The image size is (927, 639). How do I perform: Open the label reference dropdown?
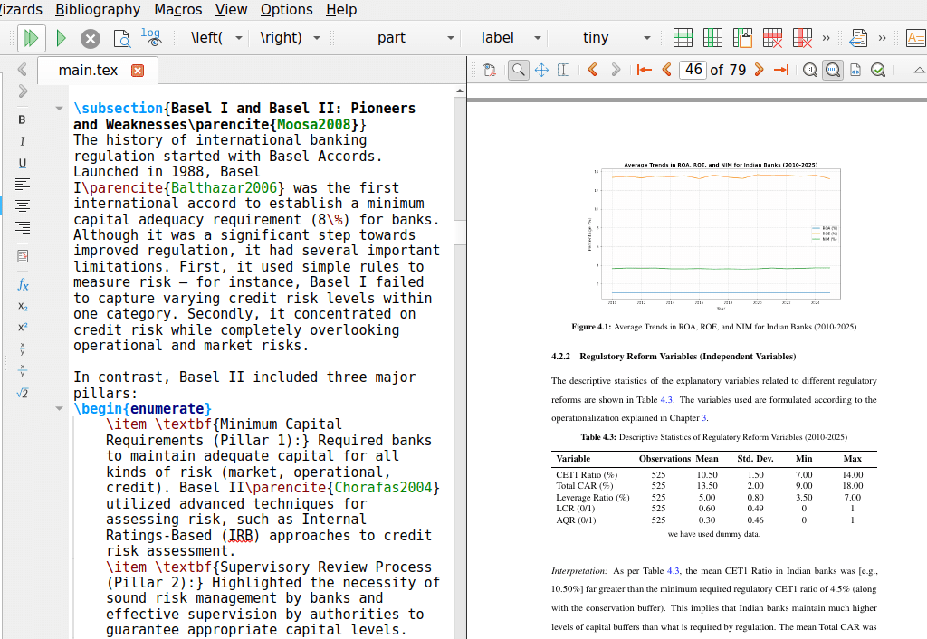[x=538, y=38]
